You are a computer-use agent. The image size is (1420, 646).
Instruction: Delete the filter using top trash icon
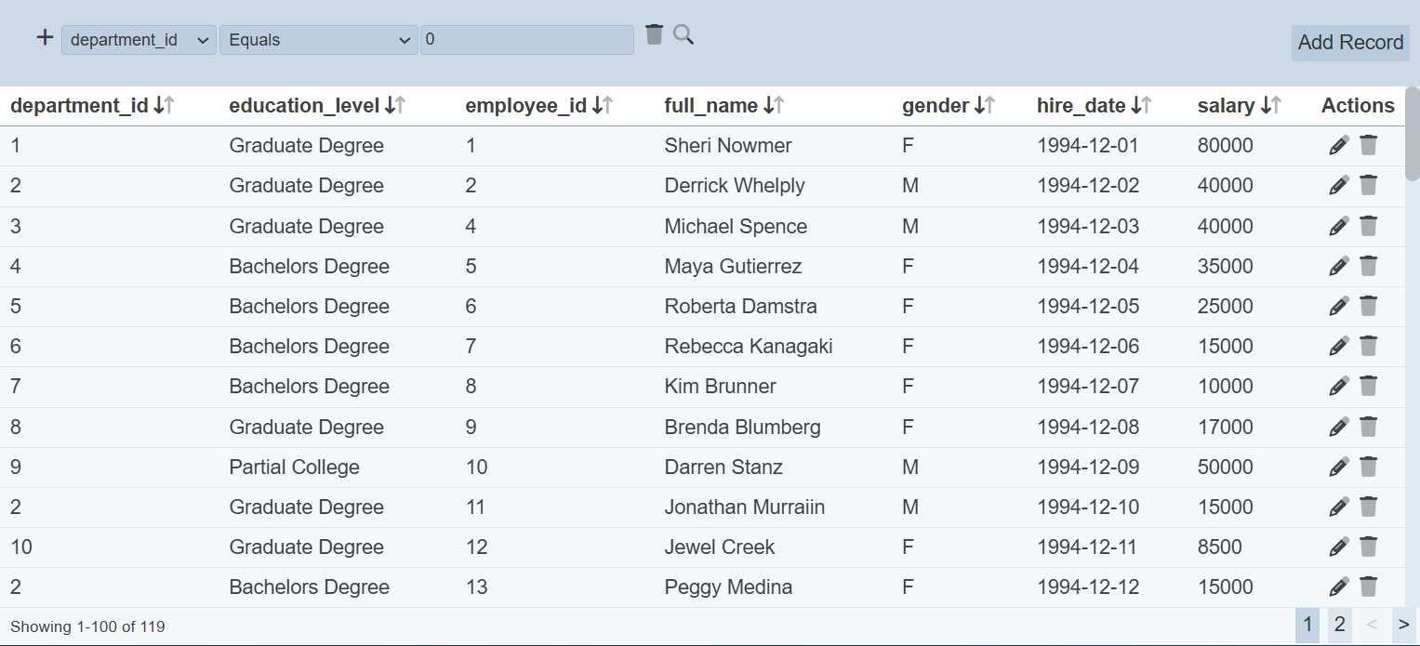pyautogui.click(x=655, y=34)
